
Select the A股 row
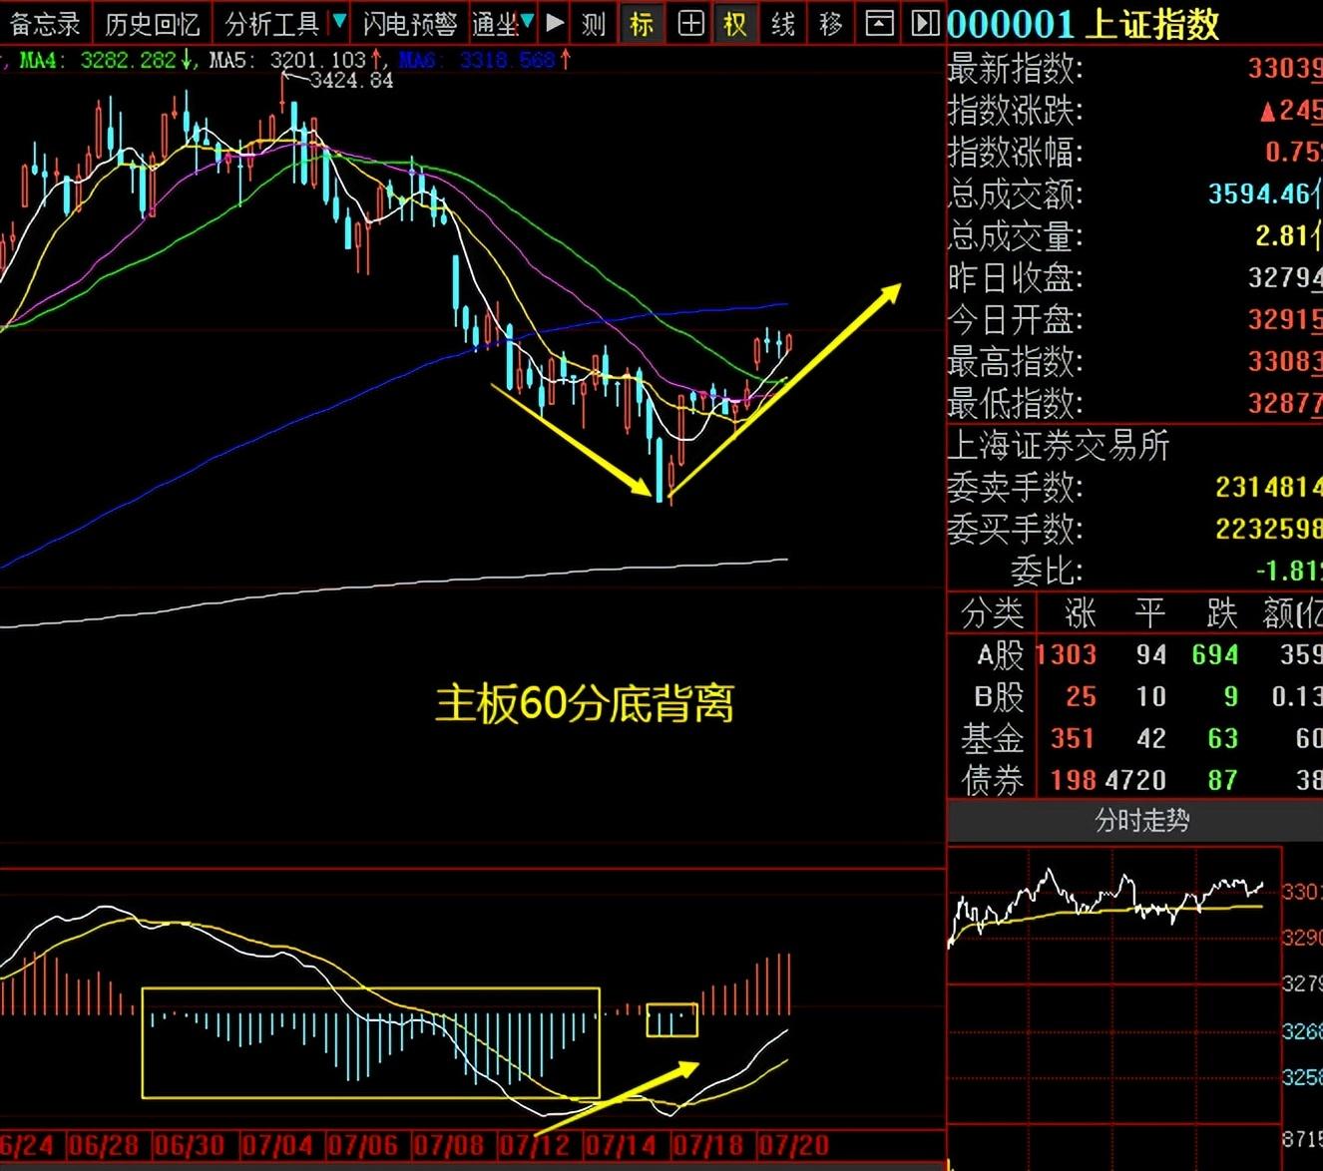click(1134, 655)
